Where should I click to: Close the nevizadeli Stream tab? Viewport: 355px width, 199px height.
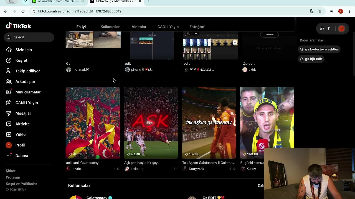[82, 1]
